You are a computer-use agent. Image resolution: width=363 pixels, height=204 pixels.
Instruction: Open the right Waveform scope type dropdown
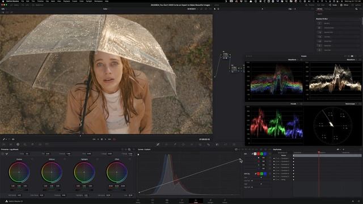pos(352,59)
